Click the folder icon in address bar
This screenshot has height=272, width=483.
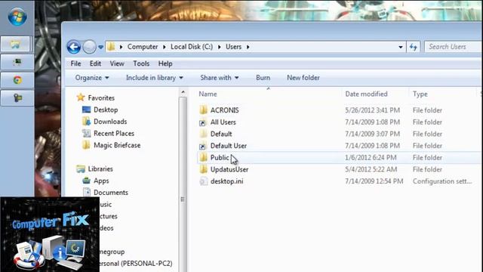(111, 47)
